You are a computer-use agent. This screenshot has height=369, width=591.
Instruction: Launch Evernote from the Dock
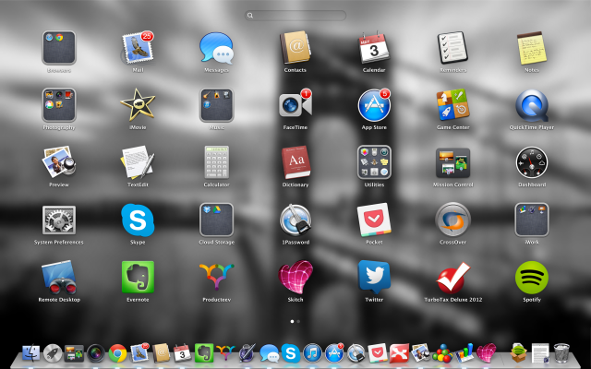[x=204, y=353]
